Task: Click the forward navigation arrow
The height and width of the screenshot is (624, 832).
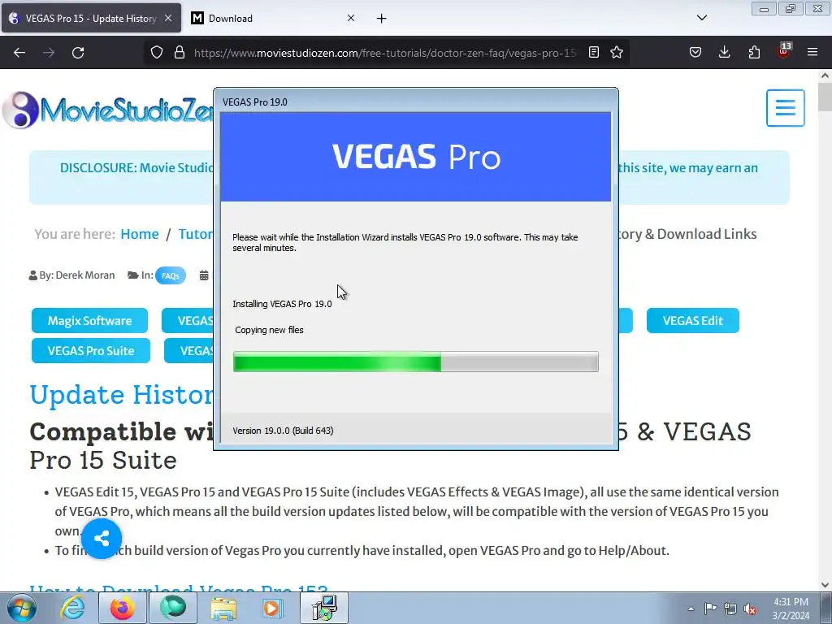Action: pos(49,53)
